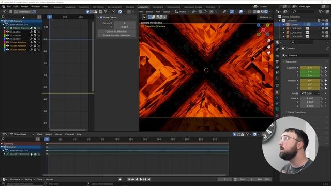
Task: Select the rendered viewport shading icon
Action: [x=266, y=12]
